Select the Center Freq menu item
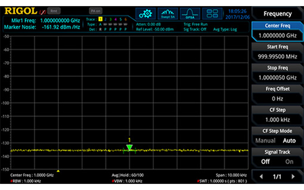 [x=277, y=31]
